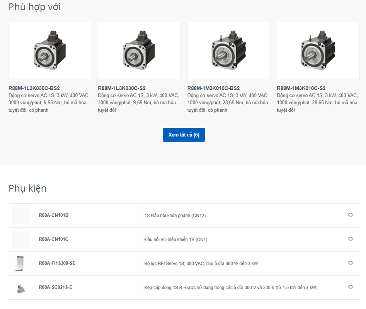This screenshot has width=366, height=309.
Task: Select the R88M-1L3K030C-BS2 product title
Action: coord(34,88)
